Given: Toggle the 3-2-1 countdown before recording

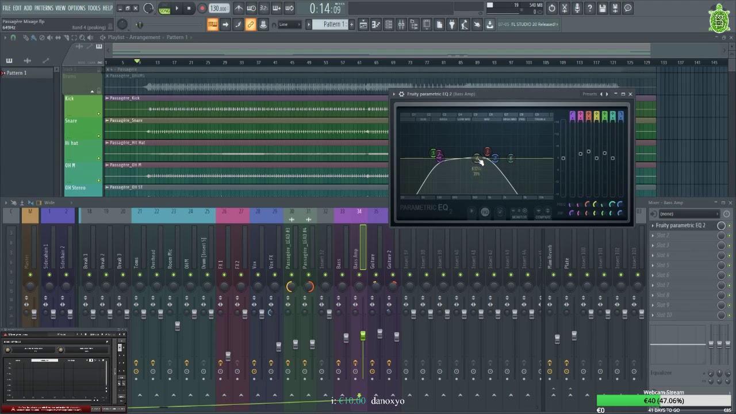Looking at the screenshot, I should click(x=264, y=9).
